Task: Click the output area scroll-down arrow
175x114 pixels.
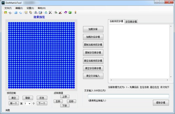Action: (171, 77)
